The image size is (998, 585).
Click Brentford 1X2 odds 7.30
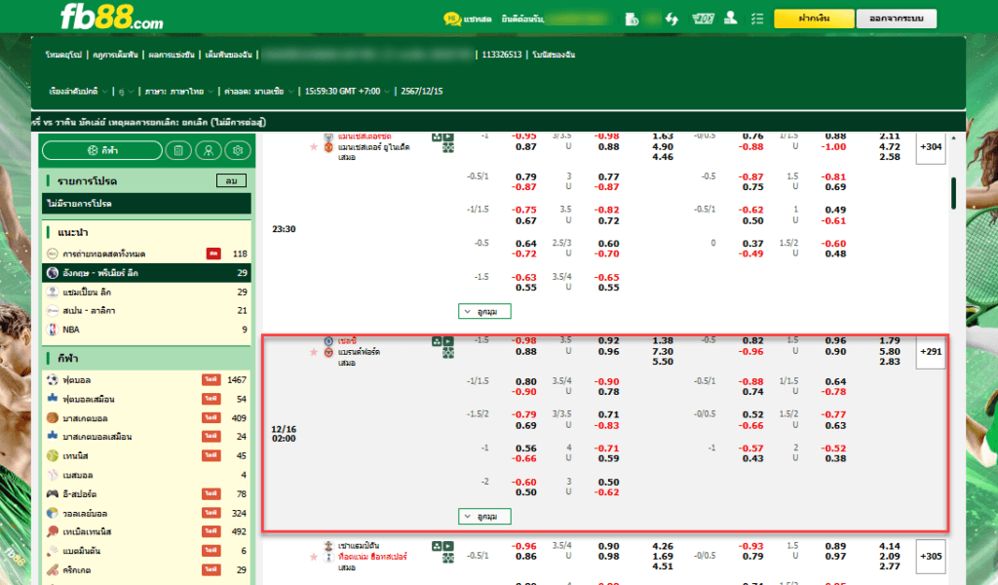point(663,351)
